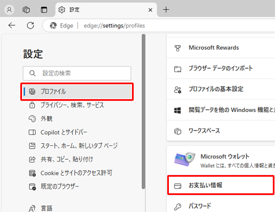The width and height of the screenshot is (275, 212).
Task: Open the Workspaces icon in title bar
Action: pos(26,9)
